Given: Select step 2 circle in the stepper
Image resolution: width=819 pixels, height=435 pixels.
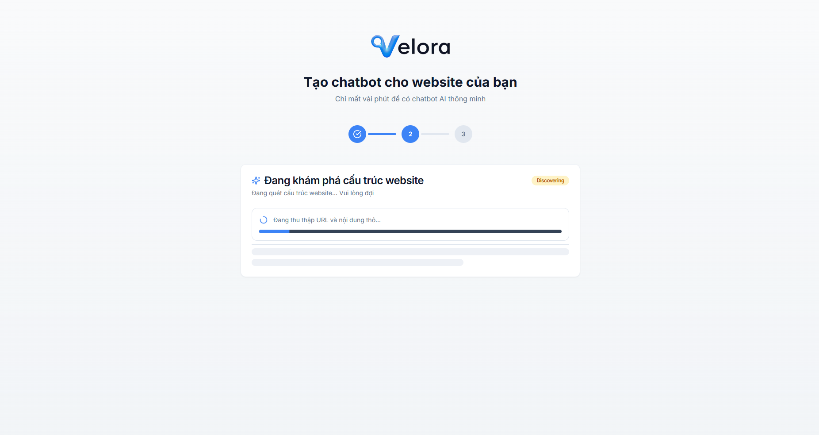Looking at the screenshot, I should click(410, 134).
